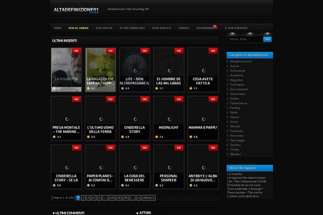Open the Film Sub ITA menu
The height and width of the screenshot is (215, 323).
click(104, 28)
